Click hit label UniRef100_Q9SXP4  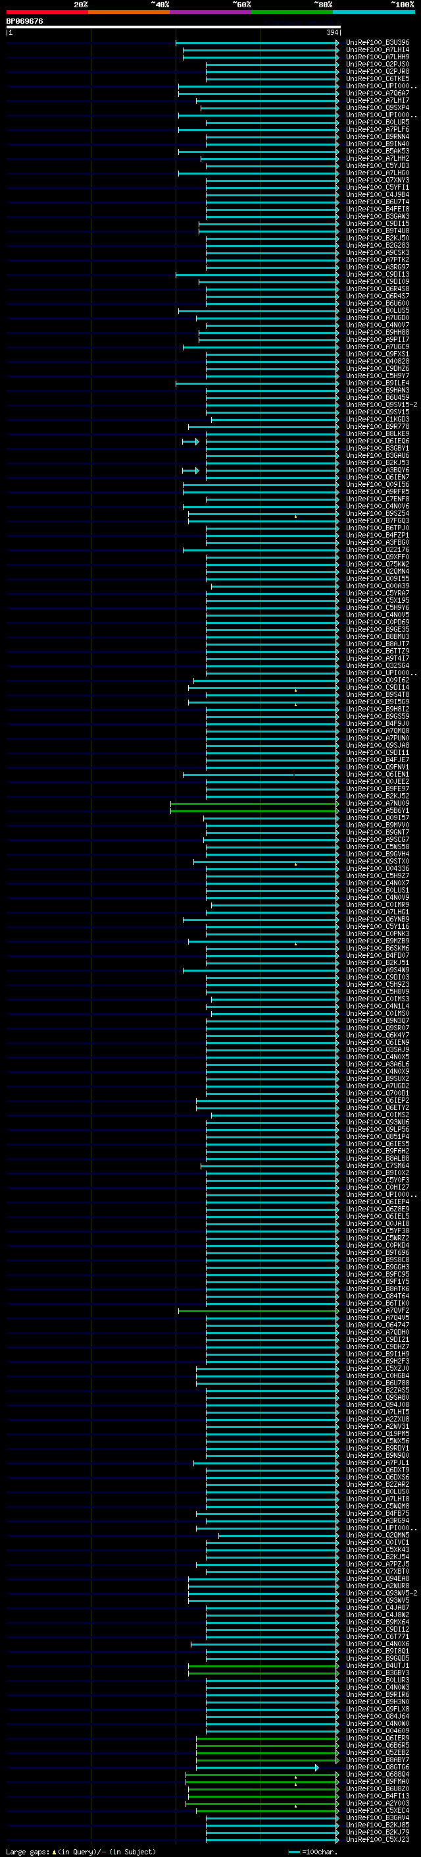[x=377, y=107]
